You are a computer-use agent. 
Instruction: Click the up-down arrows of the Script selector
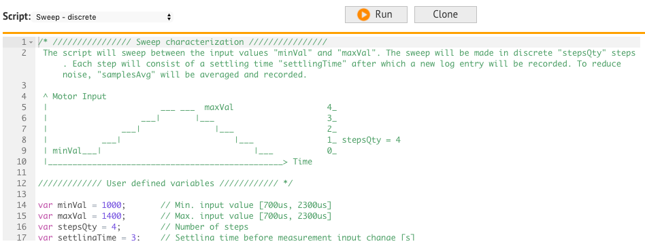169,17
